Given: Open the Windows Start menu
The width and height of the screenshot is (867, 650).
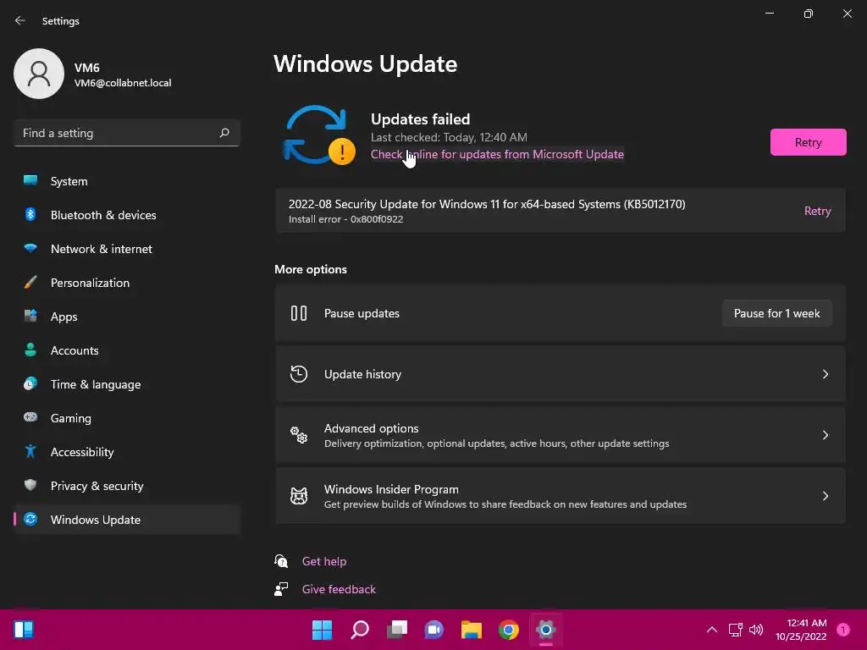Looking at the screenshot, I should 322,630.
